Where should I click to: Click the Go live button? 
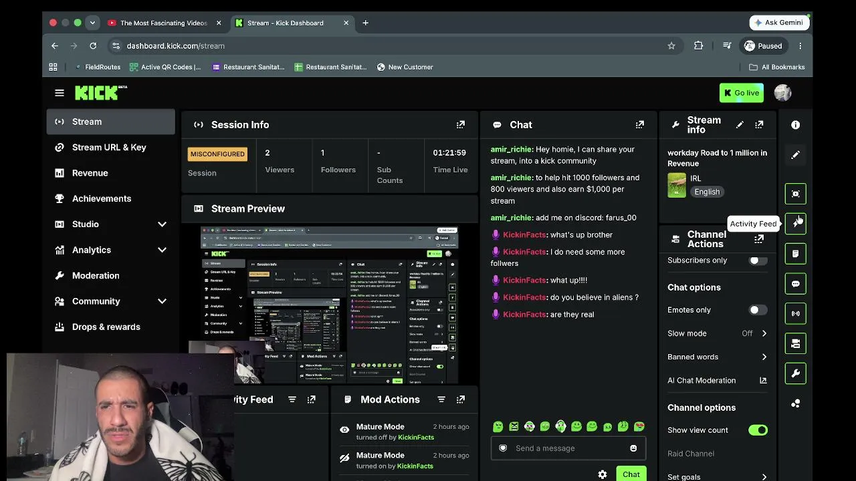point(742,93)
